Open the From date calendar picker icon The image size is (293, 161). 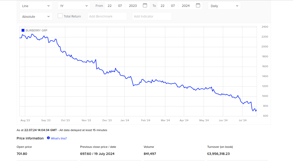(x=145, y=6)
